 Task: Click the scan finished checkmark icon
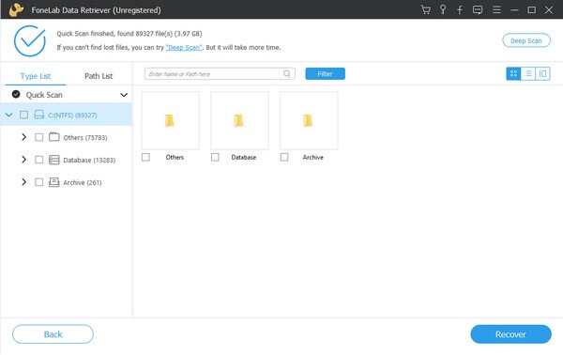tap(30, 40)
